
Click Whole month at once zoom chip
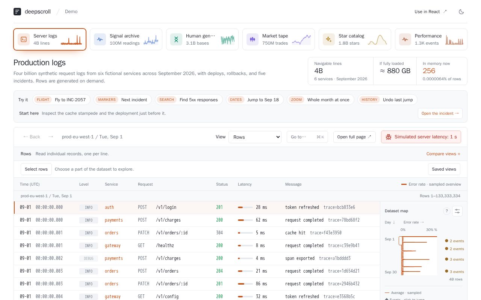coord(321,100)
